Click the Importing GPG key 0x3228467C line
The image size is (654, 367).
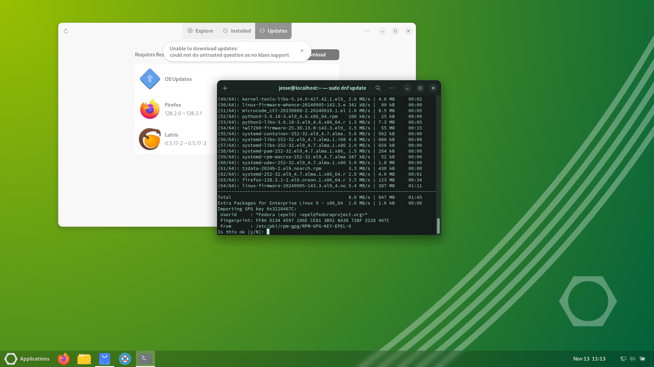[x=257, y=209]
